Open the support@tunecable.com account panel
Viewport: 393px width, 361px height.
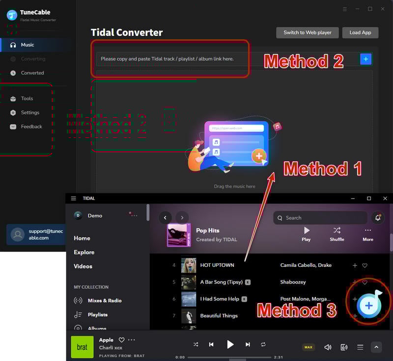36,234
